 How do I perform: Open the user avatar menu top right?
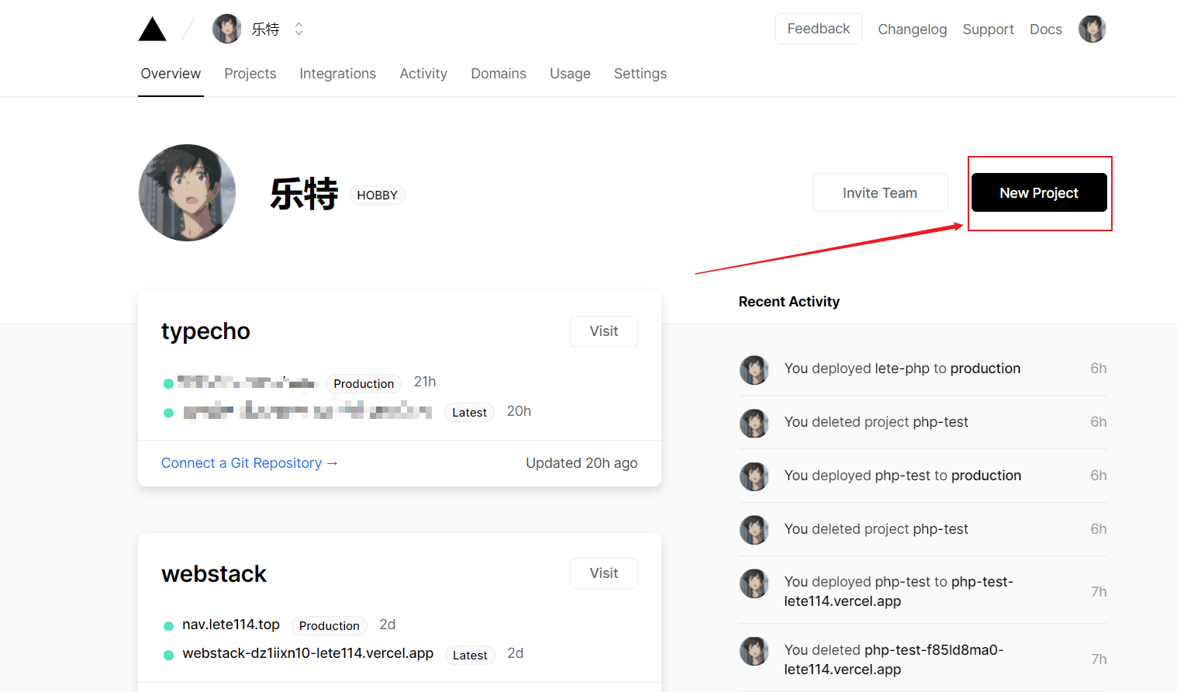(x=1092, y=29)
